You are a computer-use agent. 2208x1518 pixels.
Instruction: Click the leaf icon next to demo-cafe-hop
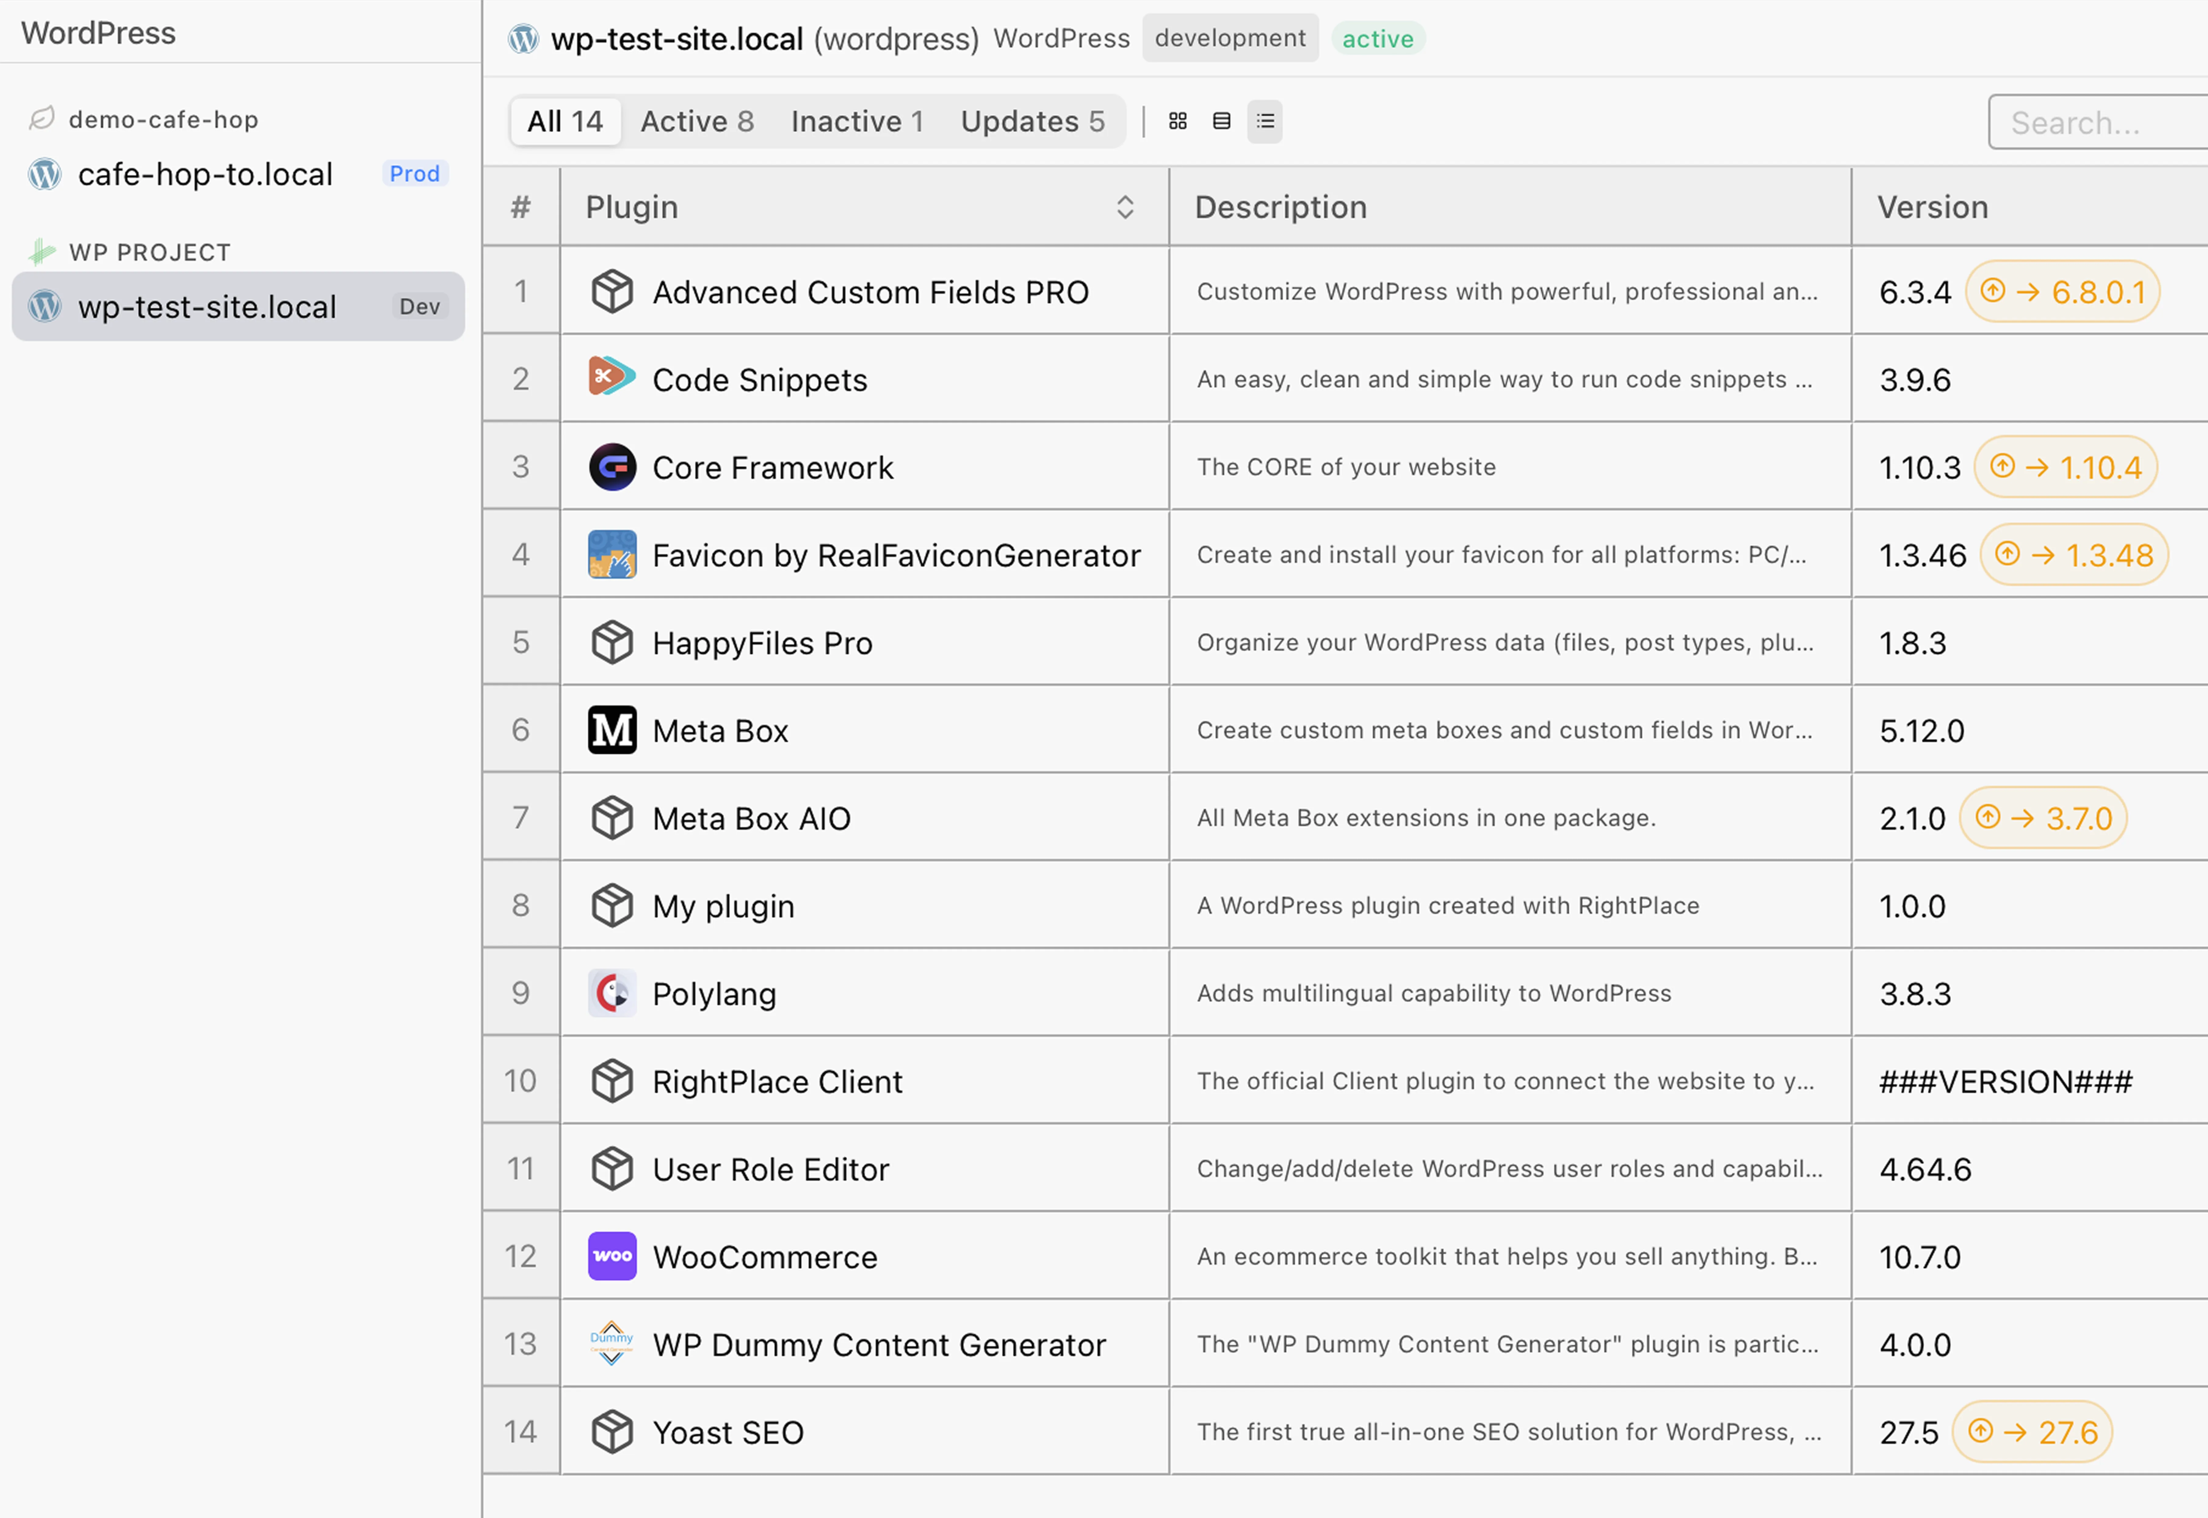[x=42, y=119]
